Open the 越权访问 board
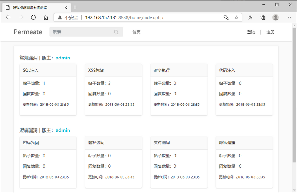The width and height of the screenshot is (297, 193). (96, 143)
